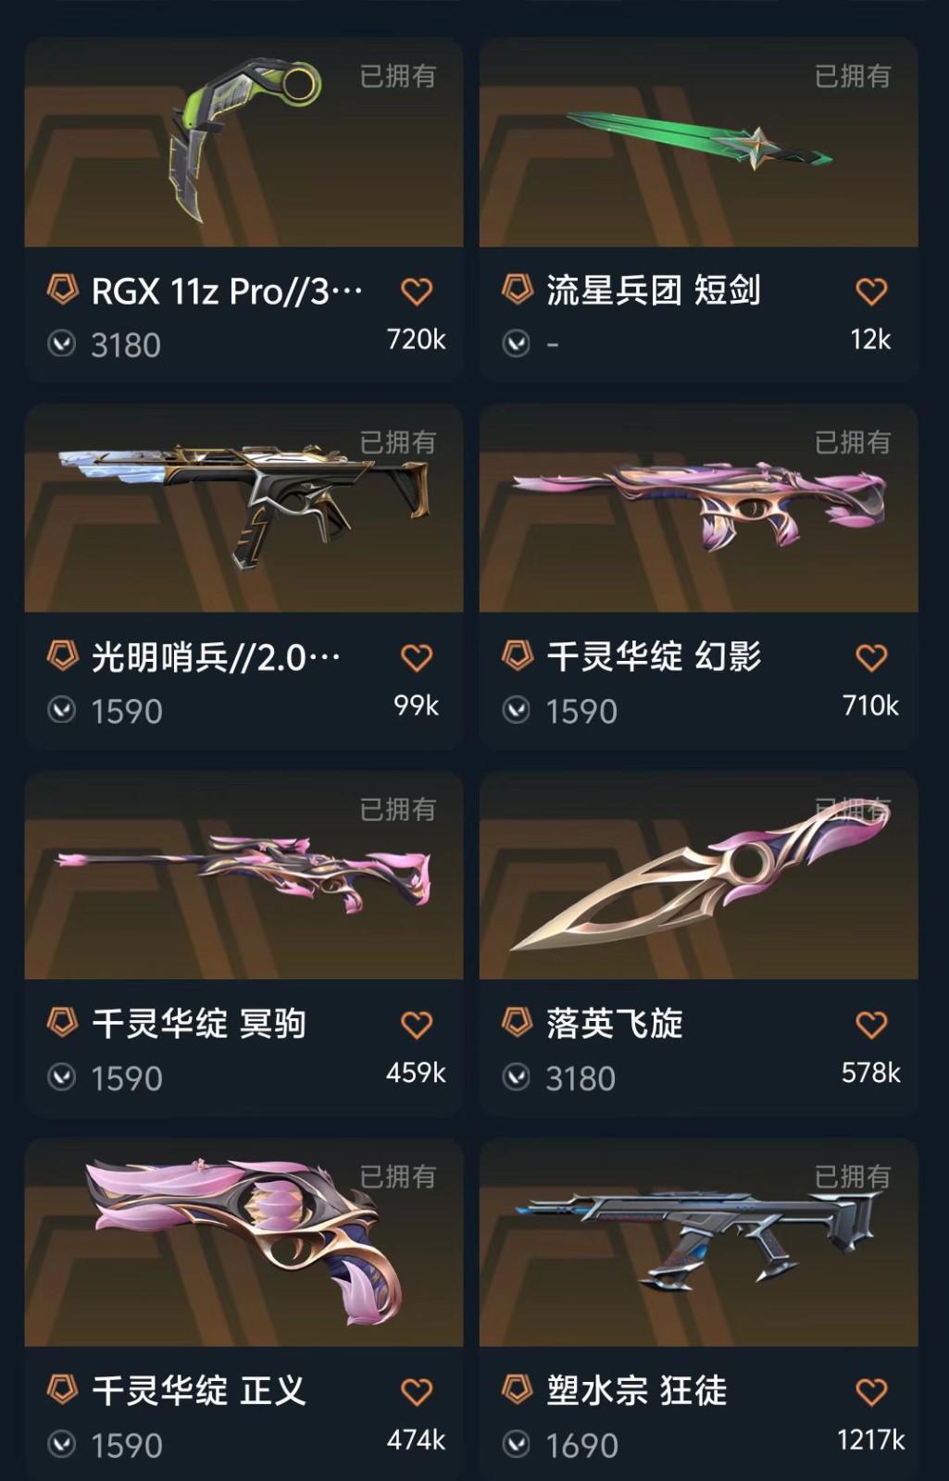The image size is (949, 1481).
Task: Open the 塑水宗 狂徒 skin name
Action: tap(637, 1391)
